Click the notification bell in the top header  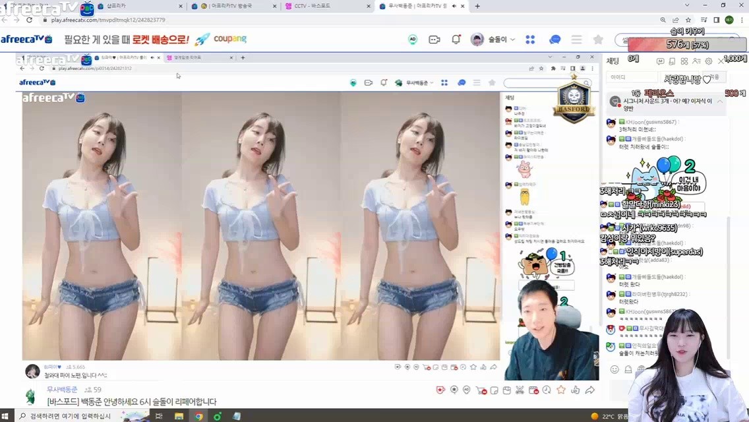pos(456,40)
